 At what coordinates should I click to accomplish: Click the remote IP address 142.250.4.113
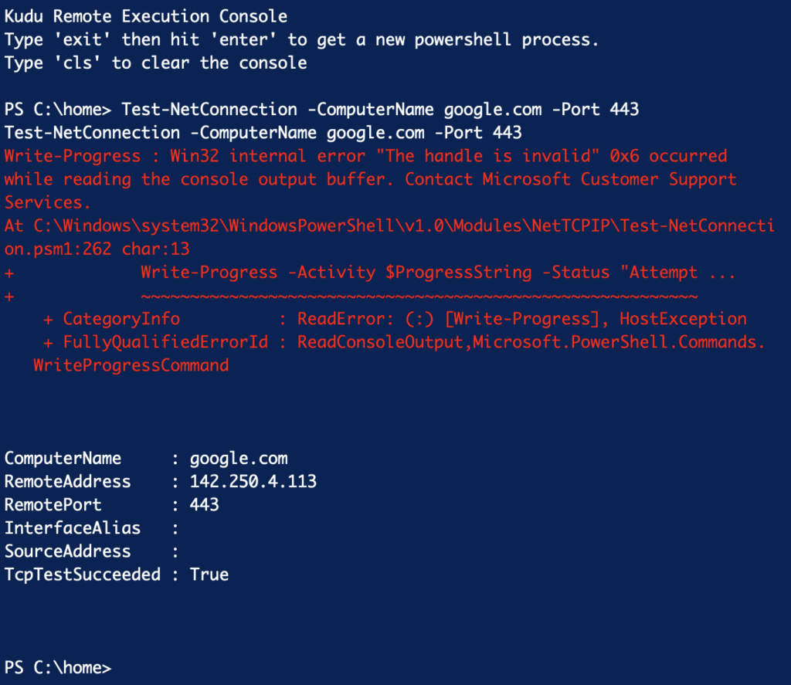pyautogui.click(x=253, y=482)
